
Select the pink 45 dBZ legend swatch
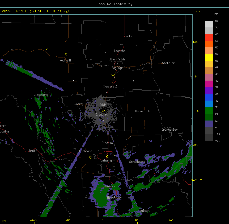click(x=209, y=77)
